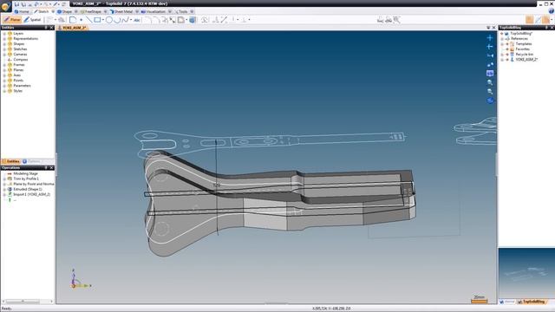Select the Line sketch tool
Image resolution: width=555 pixels, height=312 pixels.
point(88,20)
